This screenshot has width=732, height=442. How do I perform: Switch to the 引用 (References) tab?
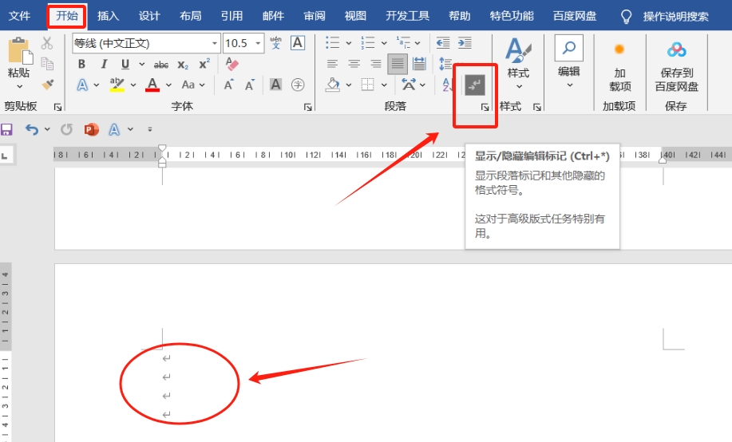pyautogui.click(x=231, y=16)
